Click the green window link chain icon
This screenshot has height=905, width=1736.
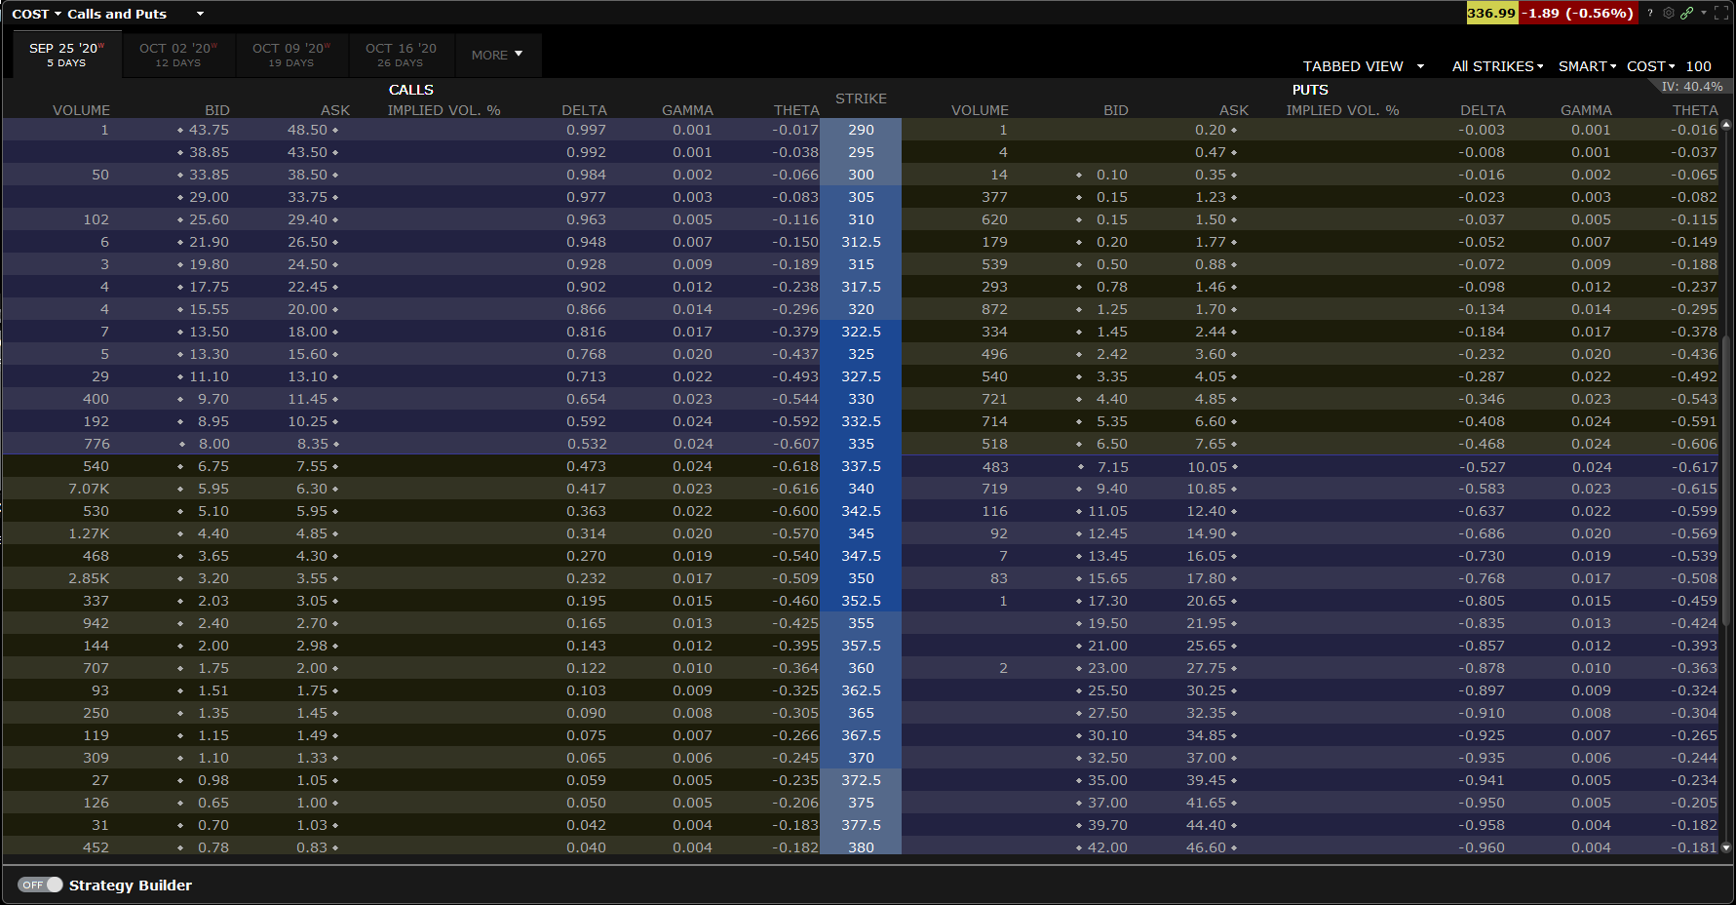click(x=1687, y=14)
